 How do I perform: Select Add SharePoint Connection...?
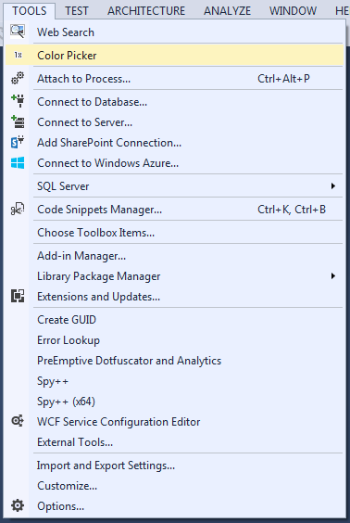(x=174, y=143)
